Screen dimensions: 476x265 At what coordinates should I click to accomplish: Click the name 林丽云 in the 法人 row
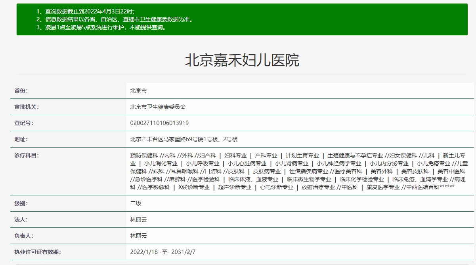click(138, 220)
